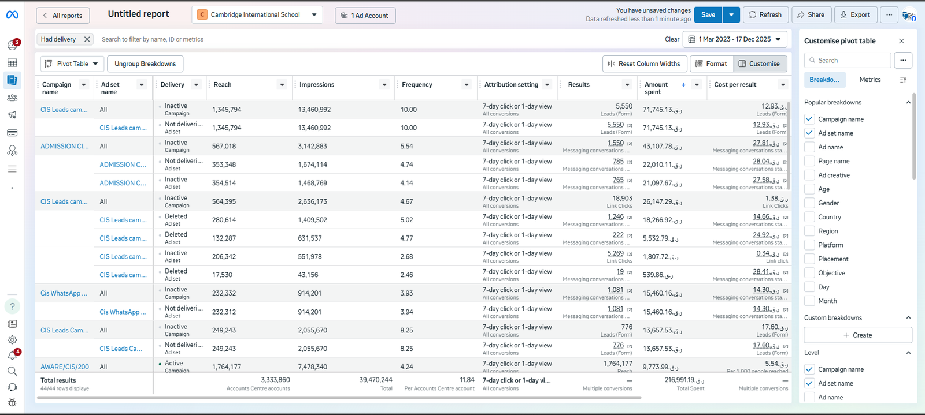Open the Pivot Table view dropdown
Image resolution: width=925 pixels, height=415 pixels.
[x=72, y=63]
